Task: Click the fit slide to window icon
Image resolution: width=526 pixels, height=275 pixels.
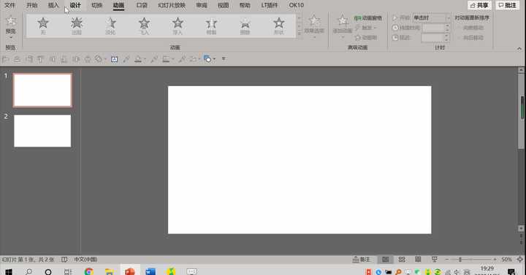Action: coord(520,260)
